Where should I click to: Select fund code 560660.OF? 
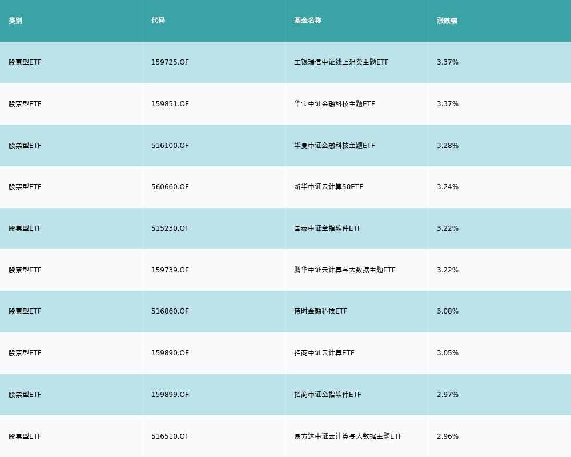170,187
